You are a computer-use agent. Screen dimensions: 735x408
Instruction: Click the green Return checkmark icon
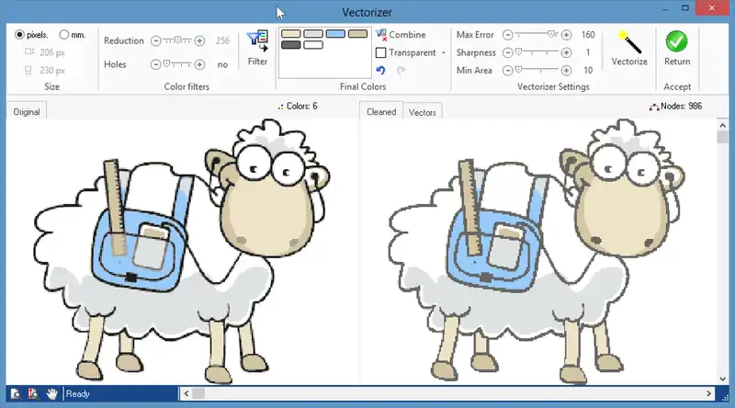click(677, 42)
